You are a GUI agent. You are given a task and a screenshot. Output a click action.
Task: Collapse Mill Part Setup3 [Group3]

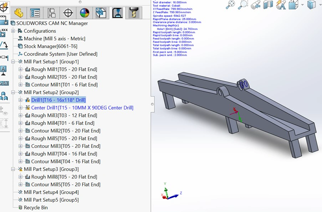(13, 169)
